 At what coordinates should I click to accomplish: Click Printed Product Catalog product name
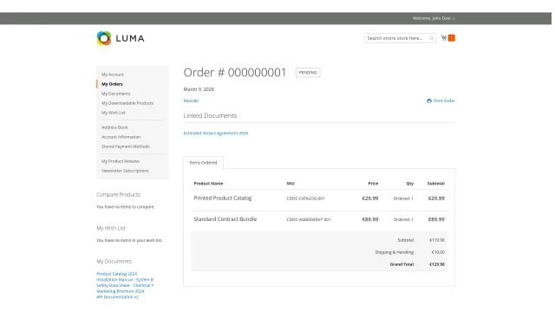pyautogui.click(x=223, y=198)
